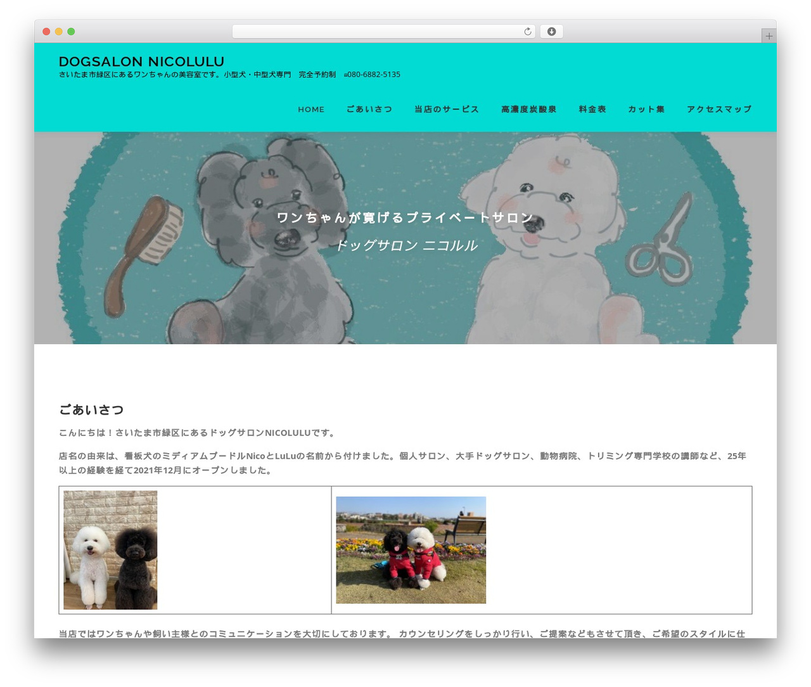Click the site tagline with phone number 080-6882-5135
811x687 pixels.
(229, 75)
